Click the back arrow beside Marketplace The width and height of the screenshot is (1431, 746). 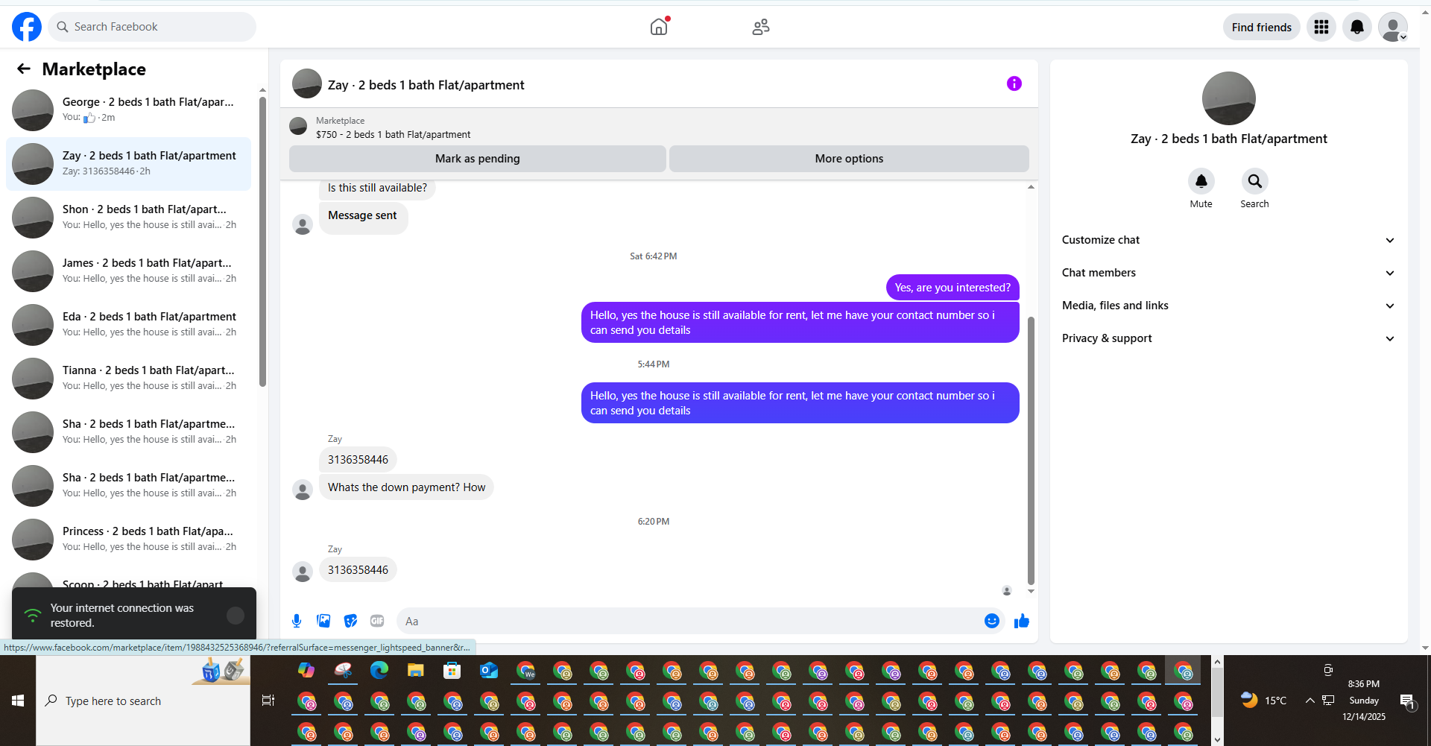(24, 69)
